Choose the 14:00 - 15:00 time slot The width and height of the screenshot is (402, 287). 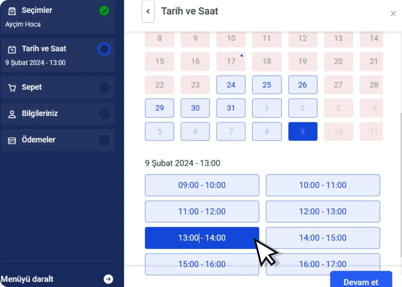click(323, 238)
